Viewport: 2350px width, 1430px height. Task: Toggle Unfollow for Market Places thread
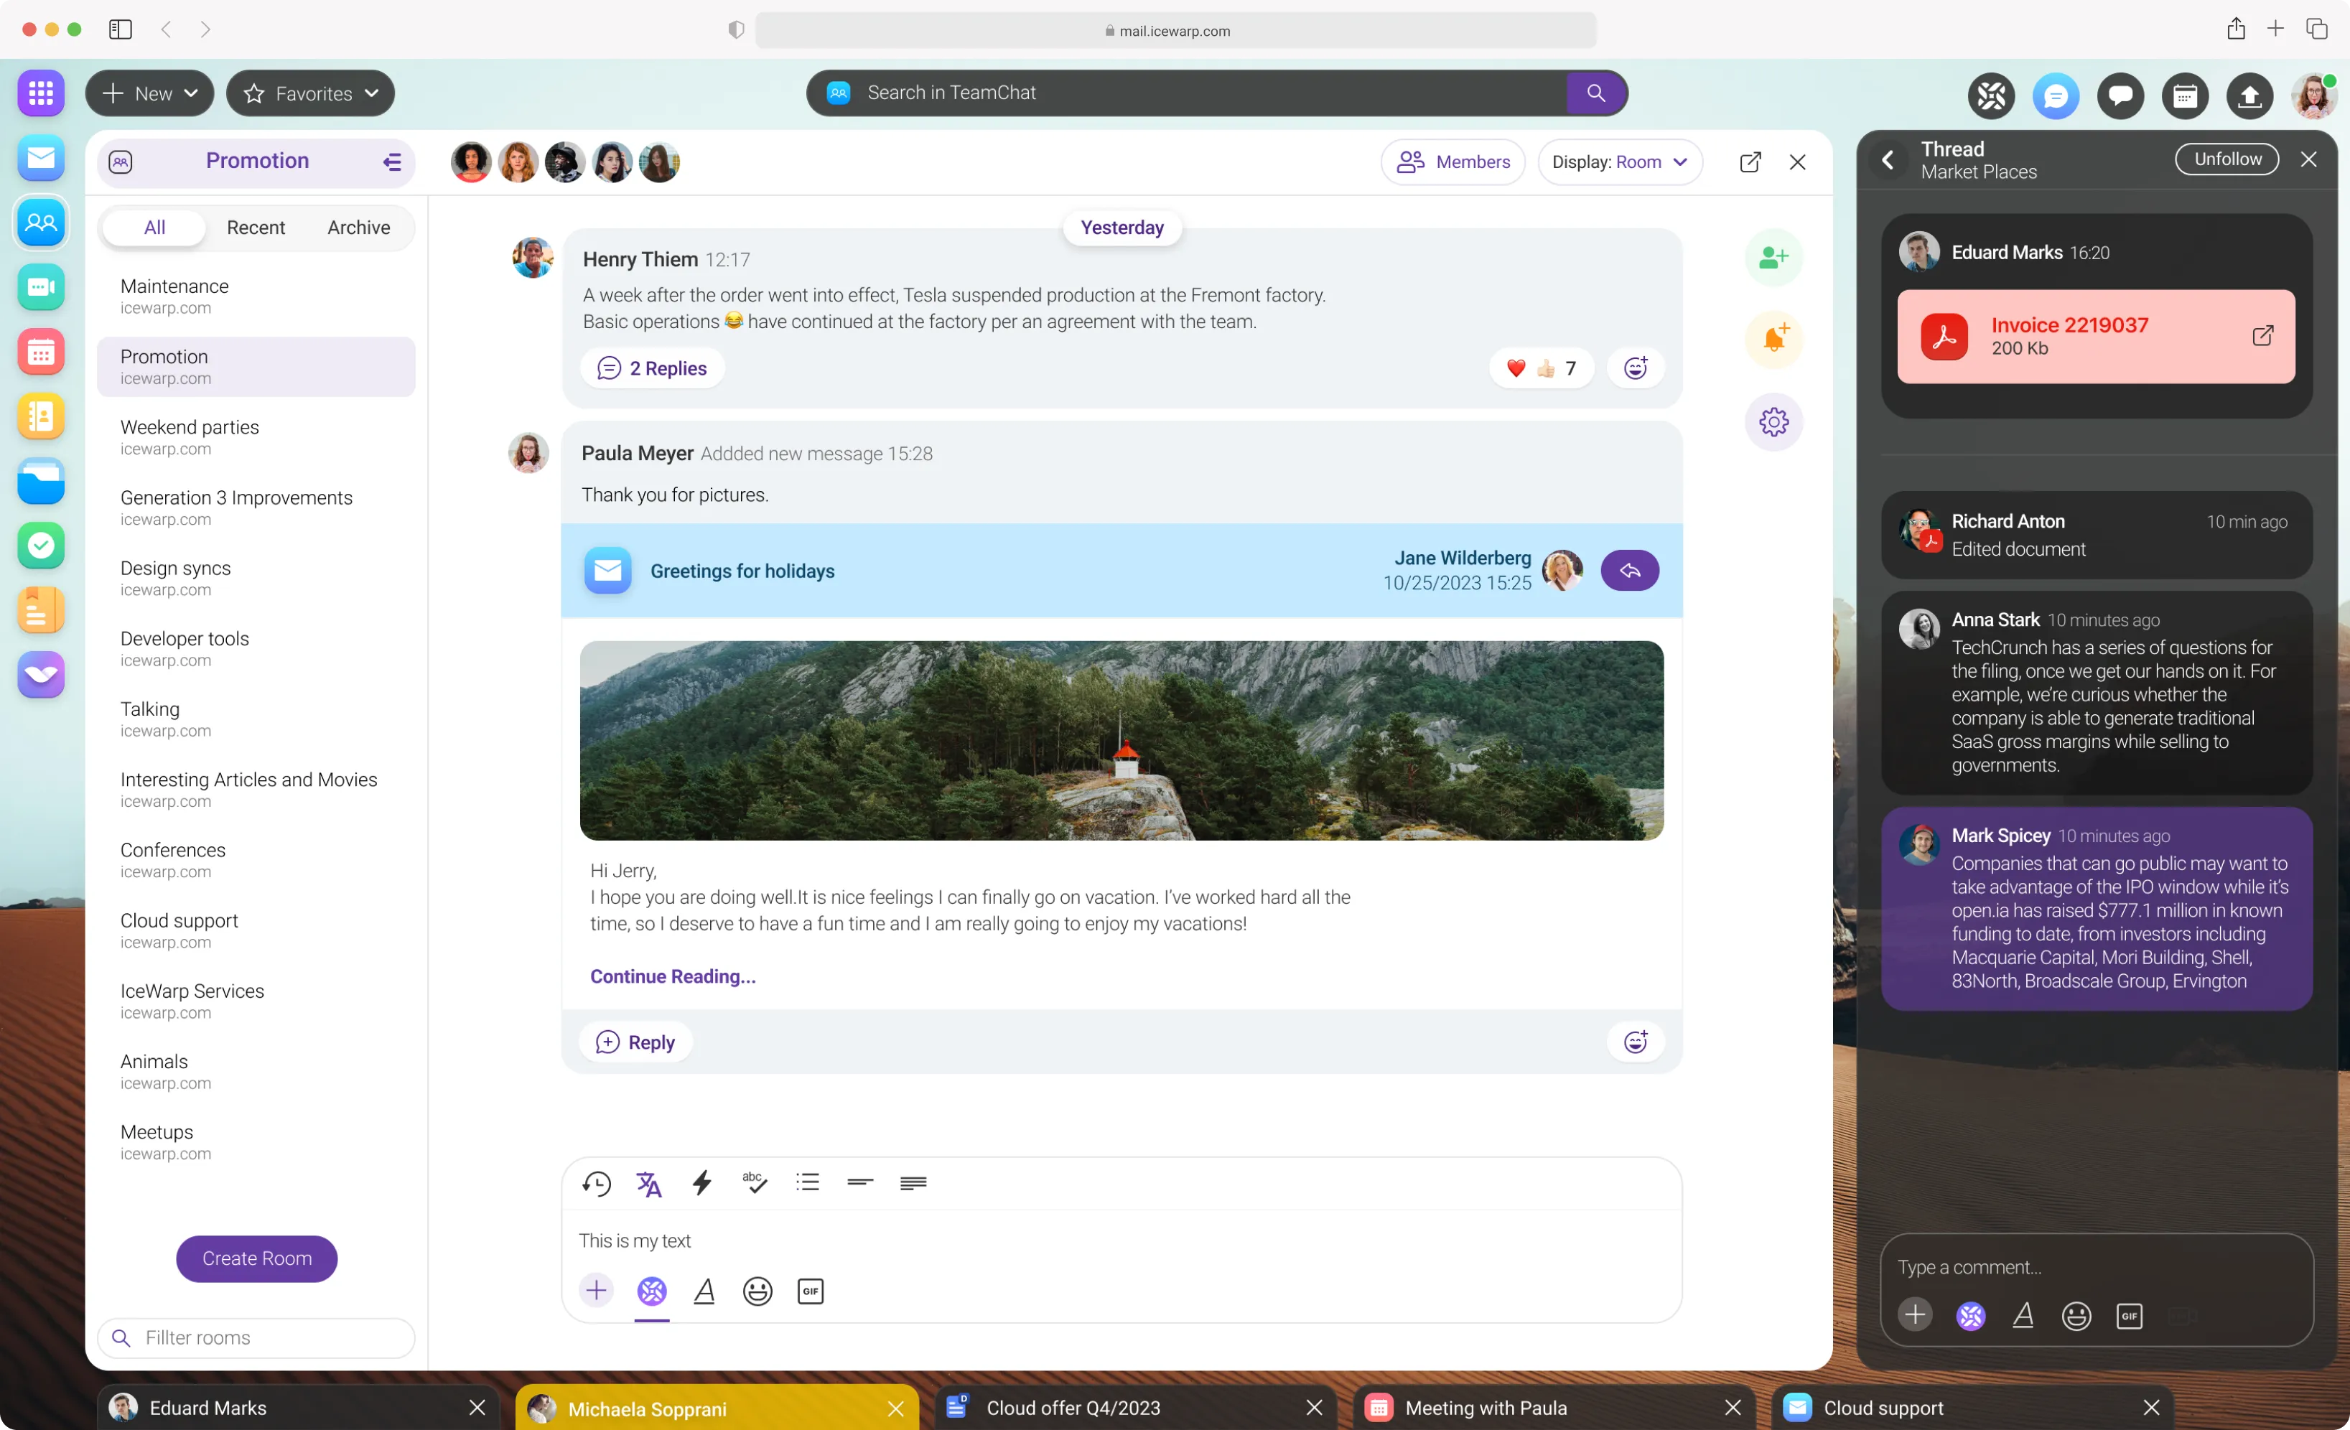pos(2226,159)
